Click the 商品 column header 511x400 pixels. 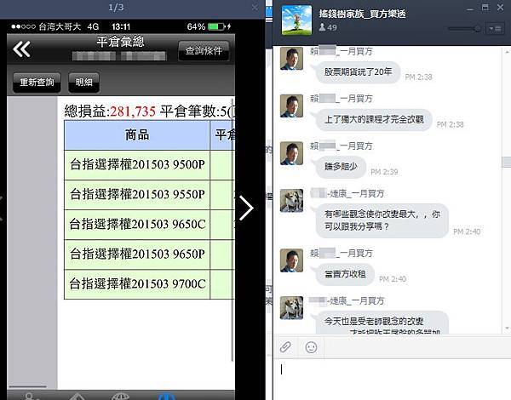137,135
